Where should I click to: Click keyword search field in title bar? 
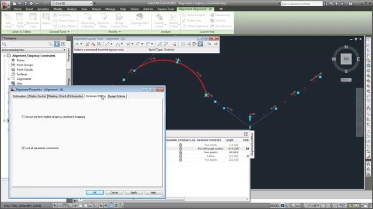tap(302, 4)
